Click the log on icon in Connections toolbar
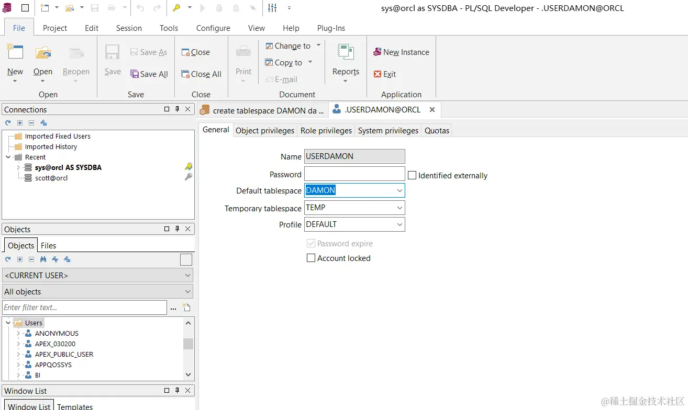The height and width of the screenshot is (410, 688). coord(43,123)
